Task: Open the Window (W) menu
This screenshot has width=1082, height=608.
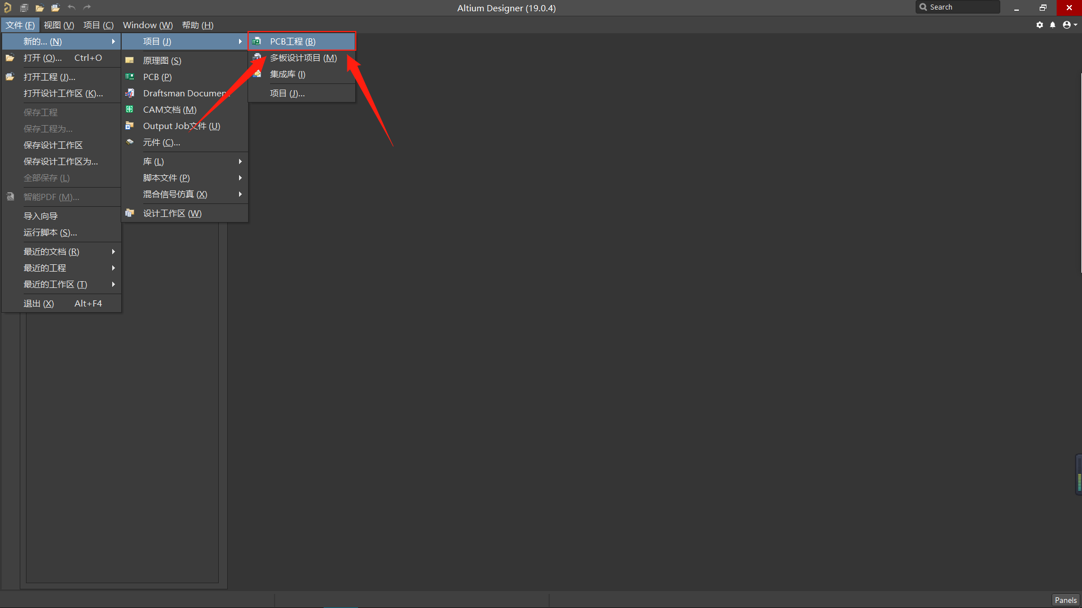Action: click(148, 25)
